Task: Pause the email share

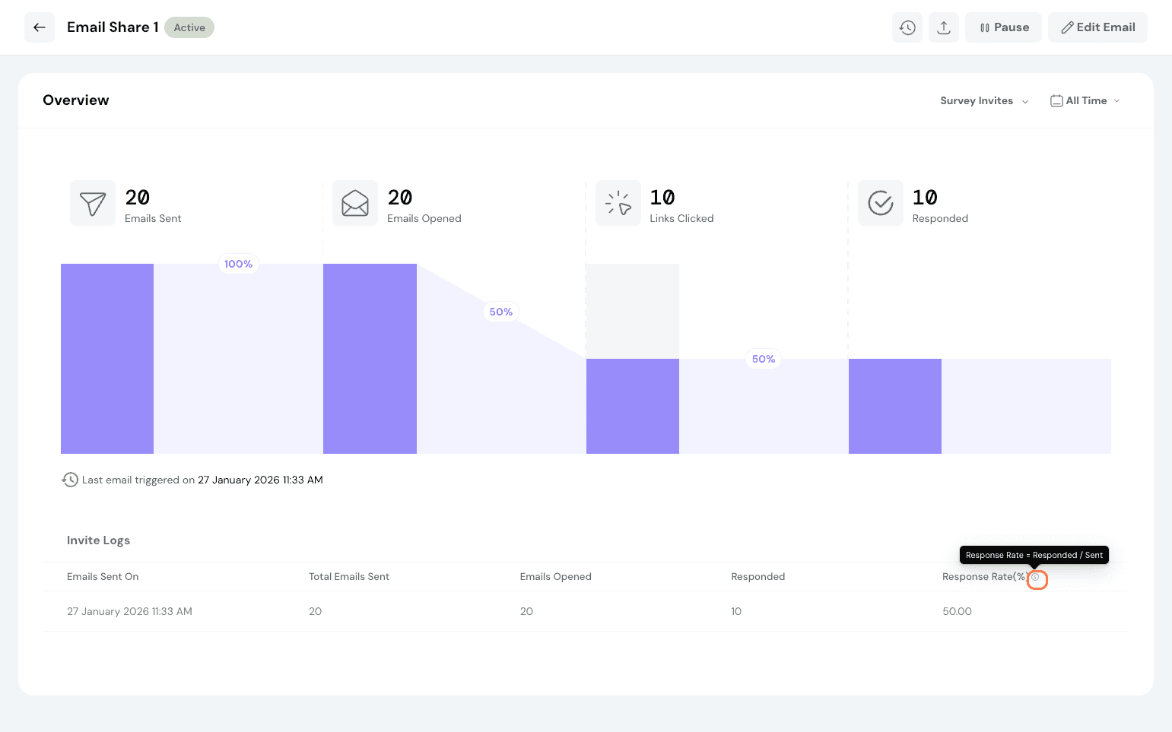Action: (x=1003, y=27)
